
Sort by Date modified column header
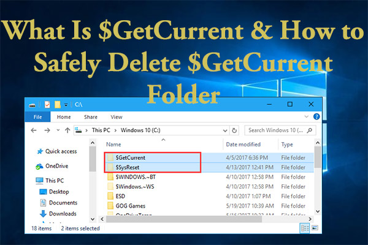coord(243,145)
